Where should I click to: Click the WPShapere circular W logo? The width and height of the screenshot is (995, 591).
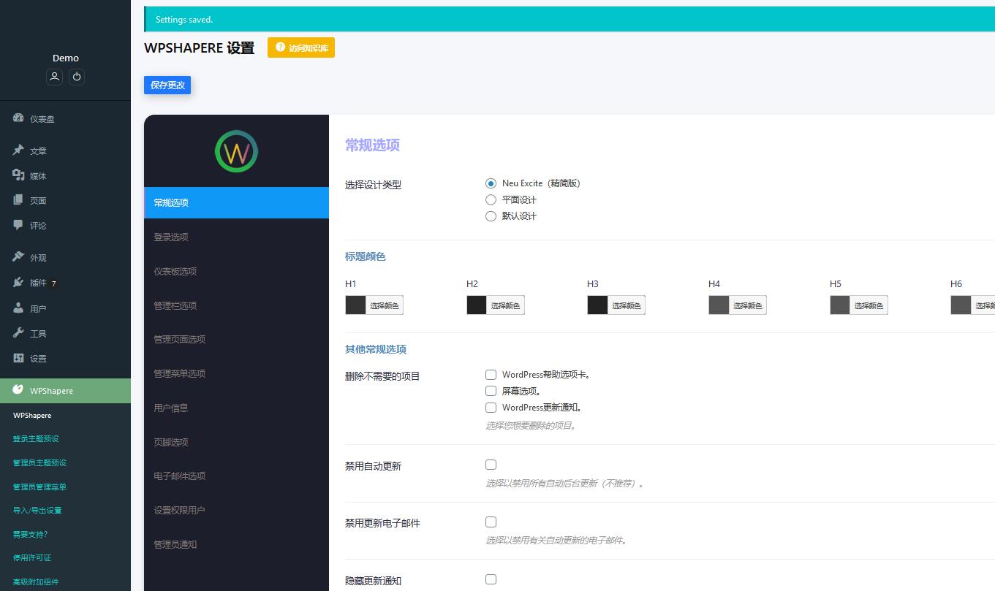(236, 151)
